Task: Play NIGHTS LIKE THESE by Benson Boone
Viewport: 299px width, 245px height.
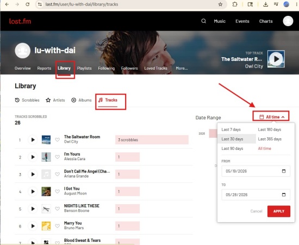Action: coord(33,209)
